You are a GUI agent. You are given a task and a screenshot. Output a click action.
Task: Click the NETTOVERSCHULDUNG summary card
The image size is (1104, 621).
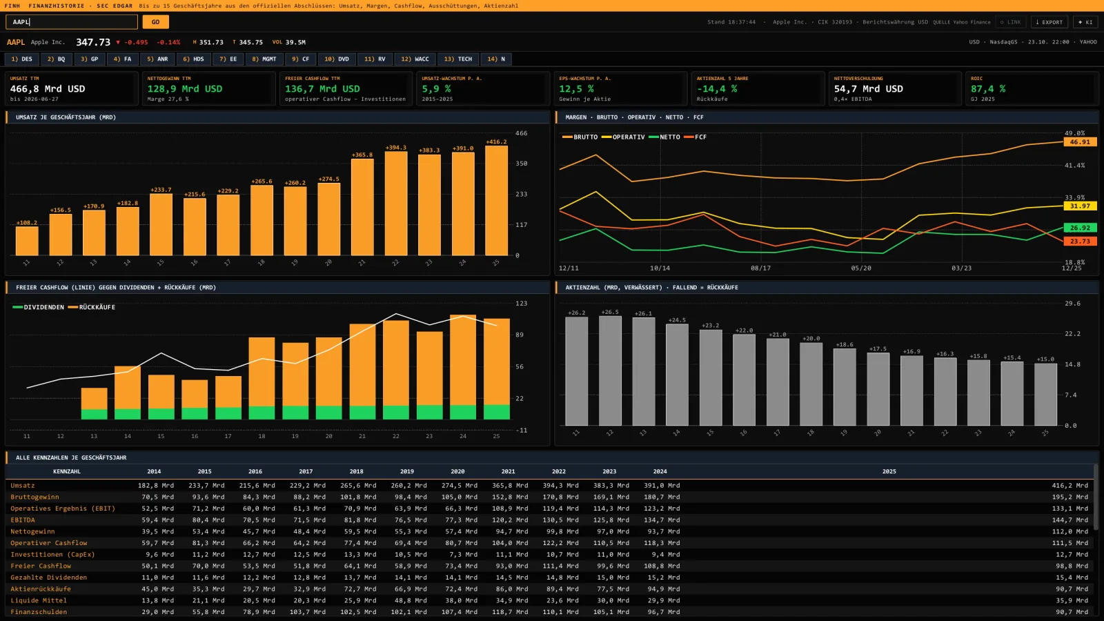895,89
